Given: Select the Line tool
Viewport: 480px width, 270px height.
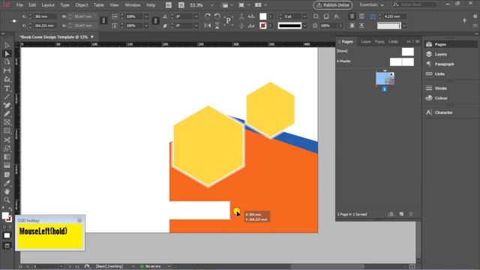Looking at the screenshot, I should click(7, 97).
